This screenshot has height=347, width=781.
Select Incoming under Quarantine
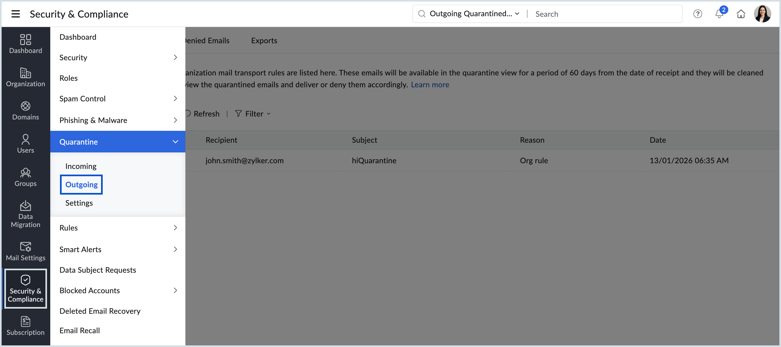(x=81, y=166)
